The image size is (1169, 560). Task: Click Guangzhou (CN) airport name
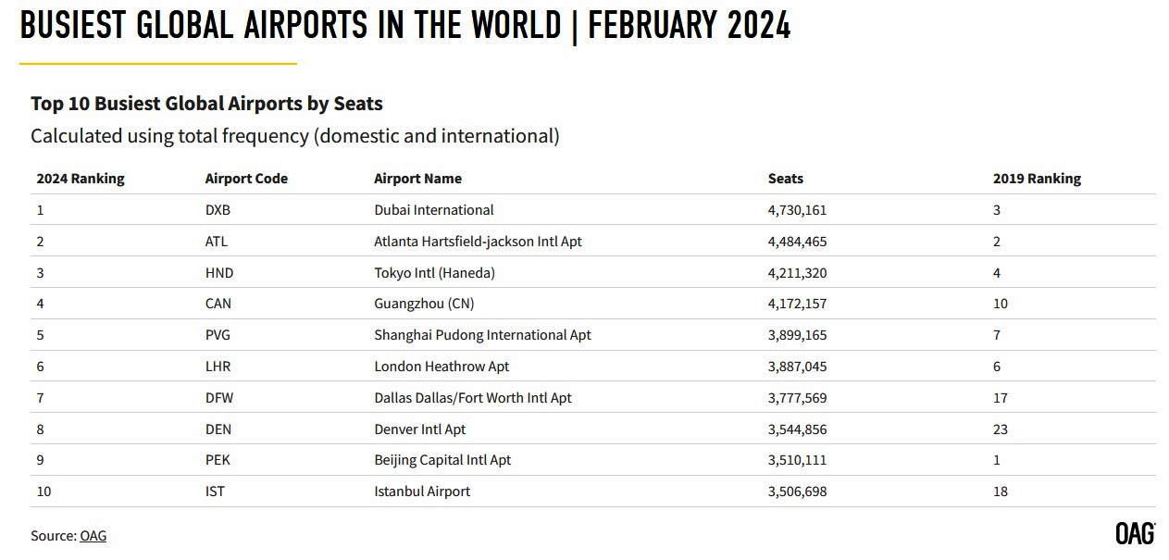424,304
